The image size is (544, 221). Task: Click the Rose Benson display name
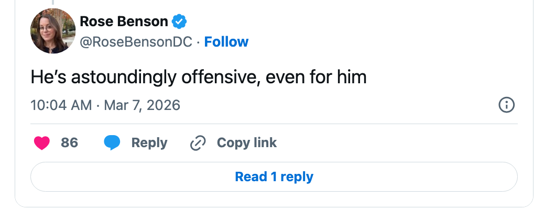point(124,21)
